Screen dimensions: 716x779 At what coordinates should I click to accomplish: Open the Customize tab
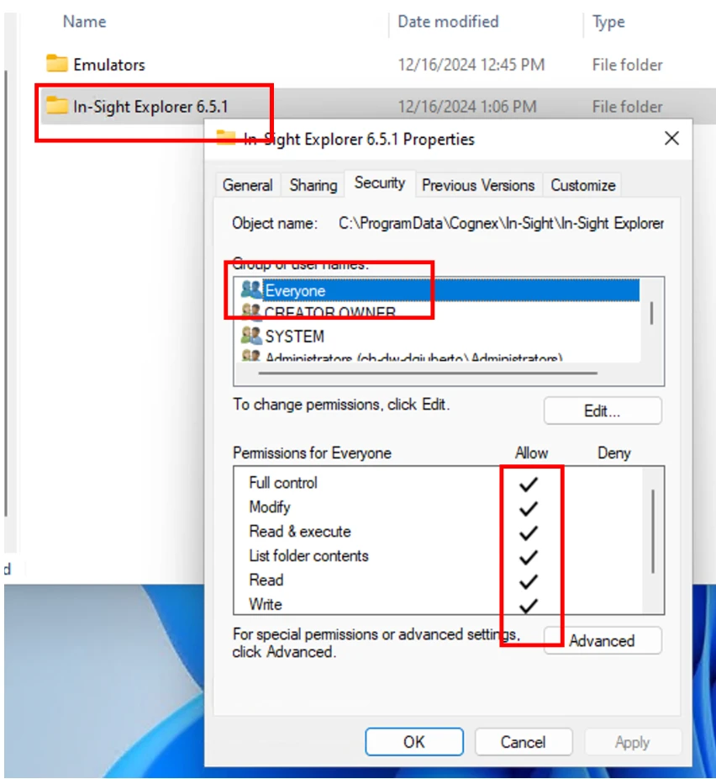tap(582, 185)
